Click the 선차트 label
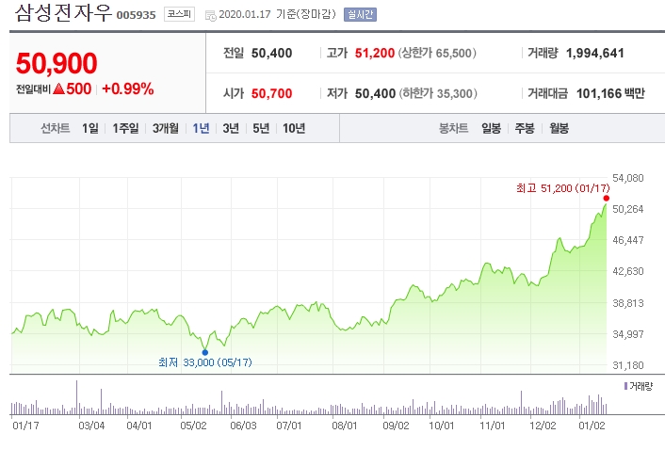 pos(56,128)
